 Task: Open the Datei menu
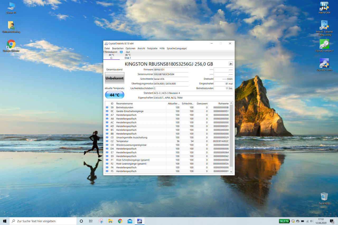107,48
